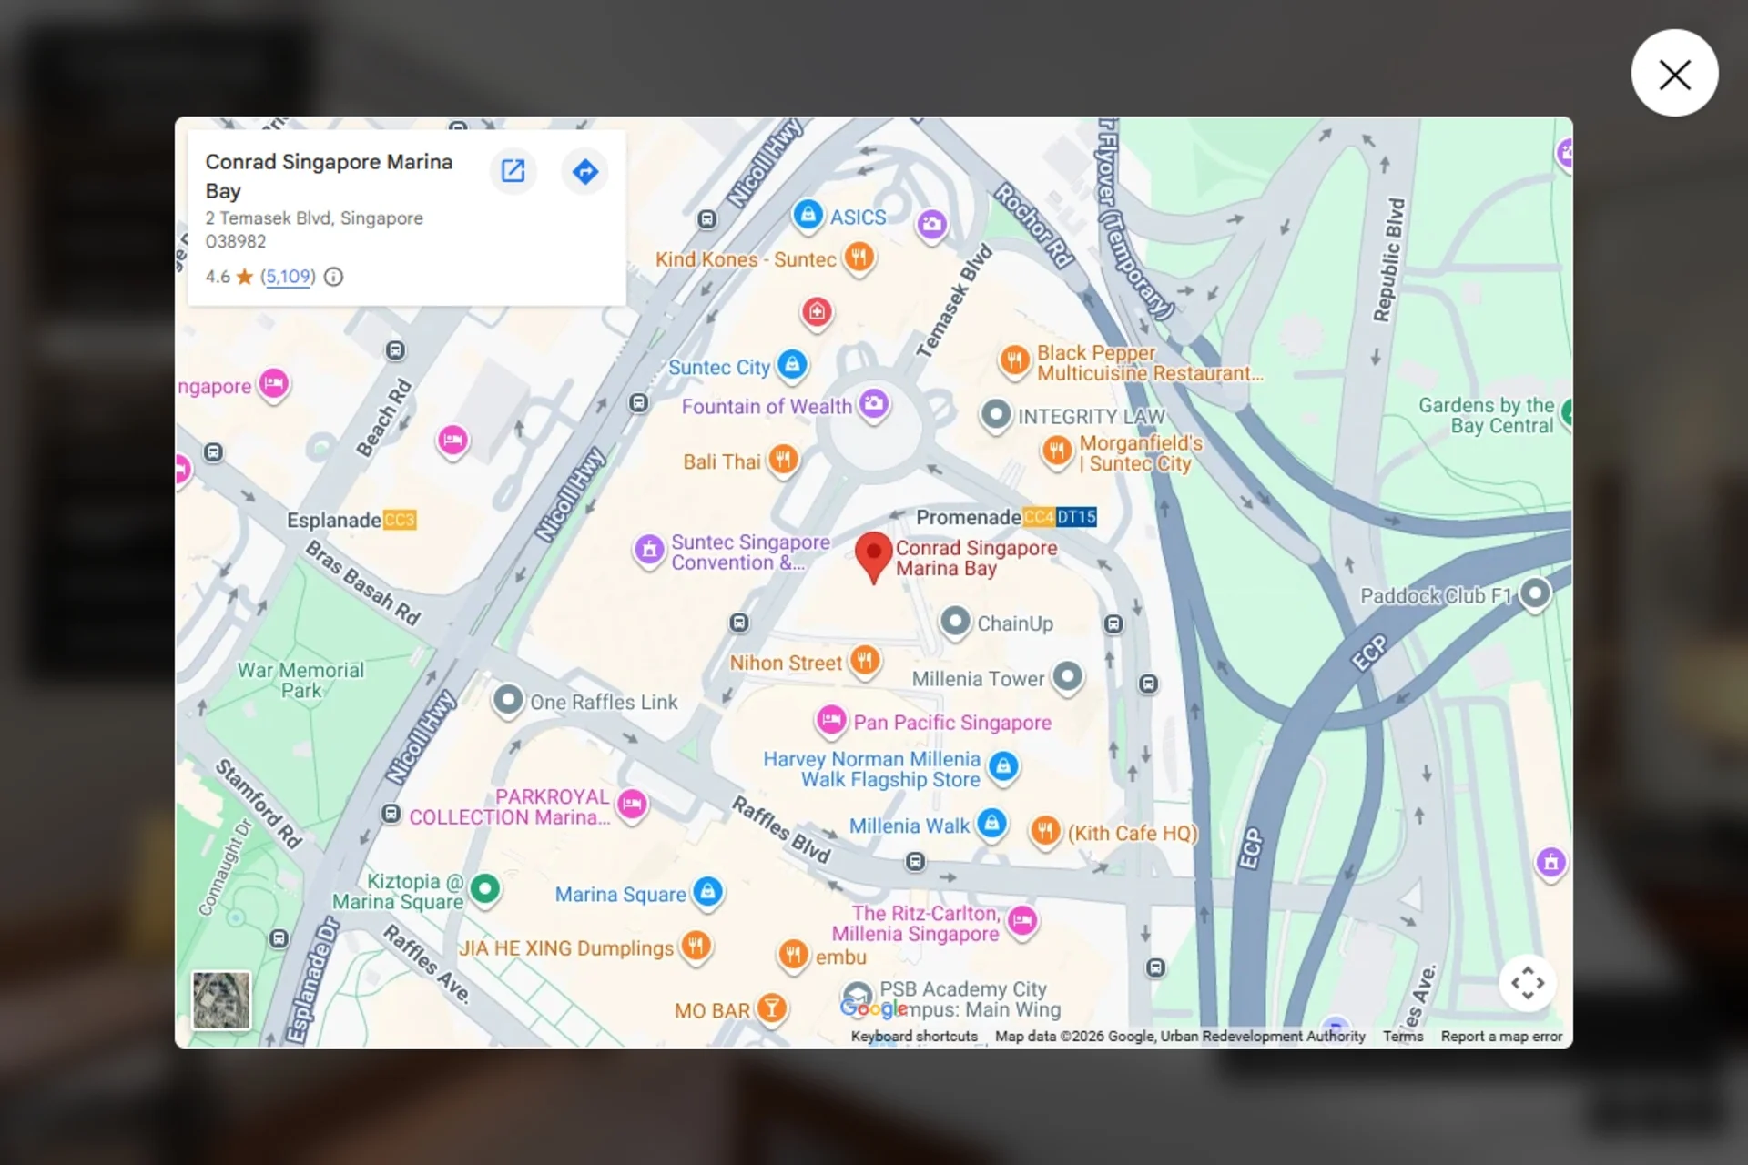Get directions to Conrad Singapore Marina Bay
Screen dimensions: 1748x1165
585,171
